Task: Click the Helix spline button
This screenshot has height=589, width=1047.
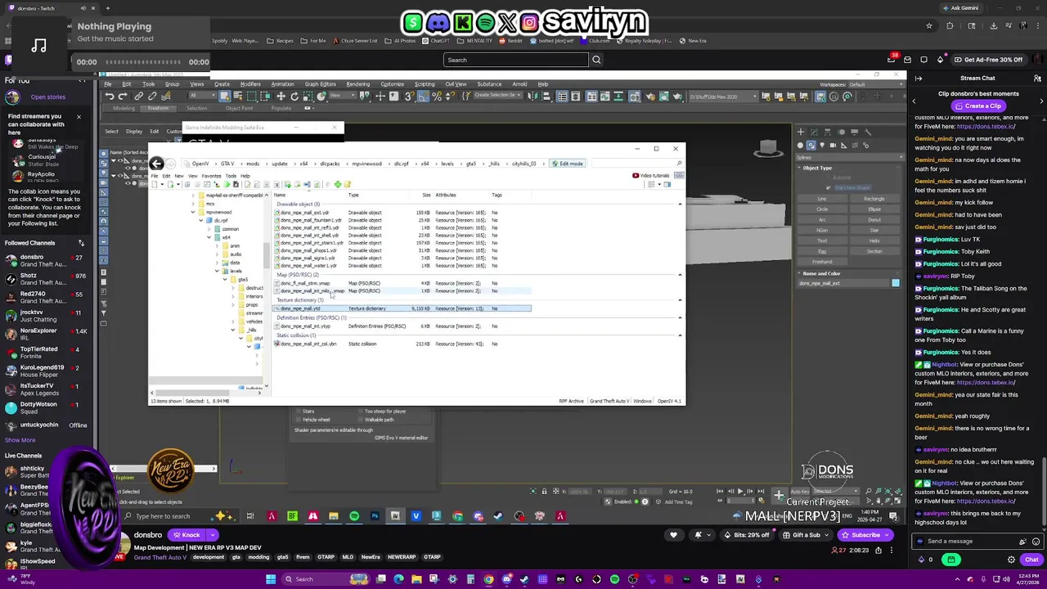Action: [874, 241]
